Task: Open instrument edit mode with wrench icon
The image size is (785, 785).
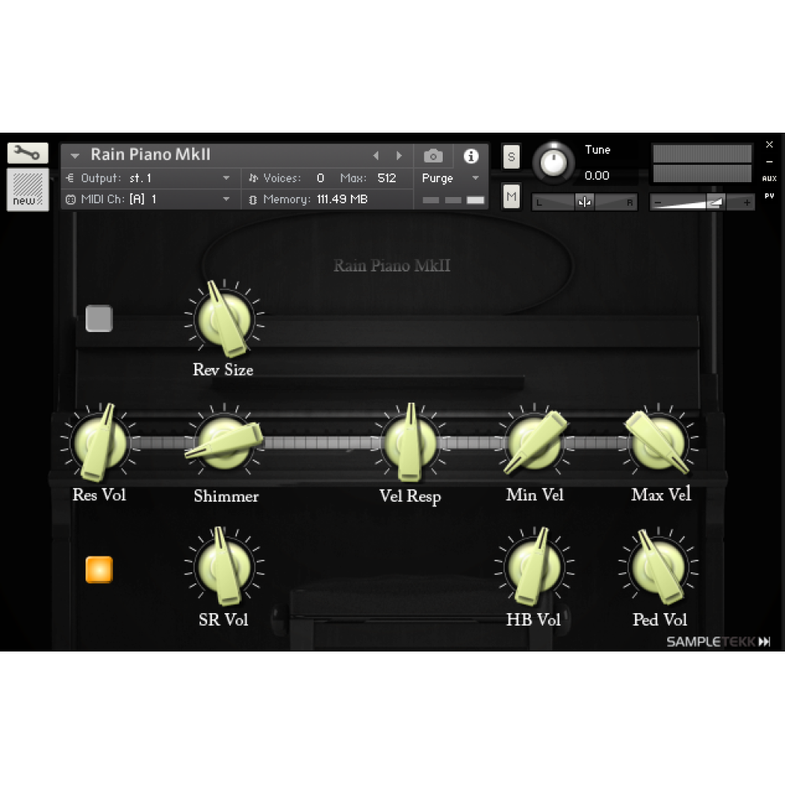Action: (x=27, y=152)
